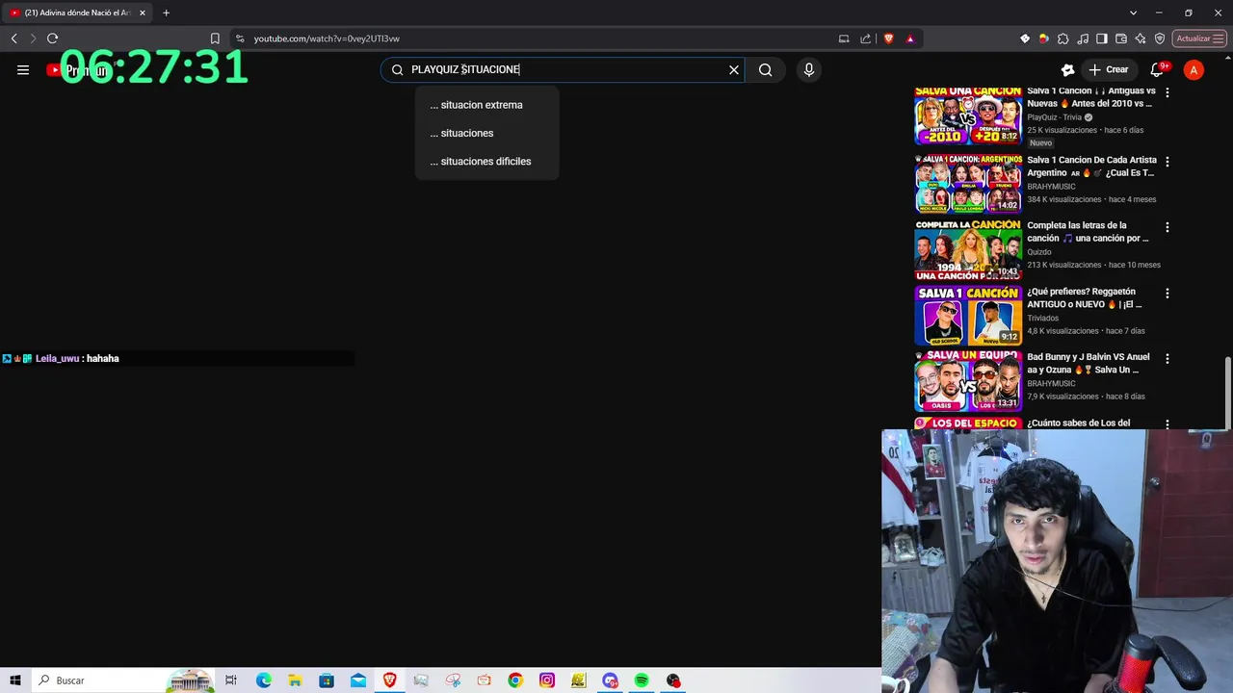
Task: Open options menu for 'Bad Bunny y J Balvin' video
Action: point(1167,359)
